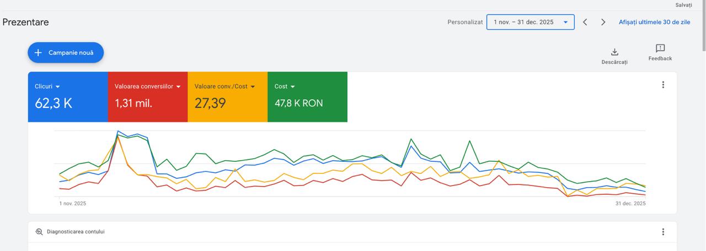
Task: Expand the Valoarea conversiilor metric dropdown
Action: pyautogui.click(x=178, y=87)
